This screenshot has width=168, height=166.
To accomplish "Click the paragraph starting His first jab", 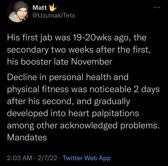I will coord(79,50).
